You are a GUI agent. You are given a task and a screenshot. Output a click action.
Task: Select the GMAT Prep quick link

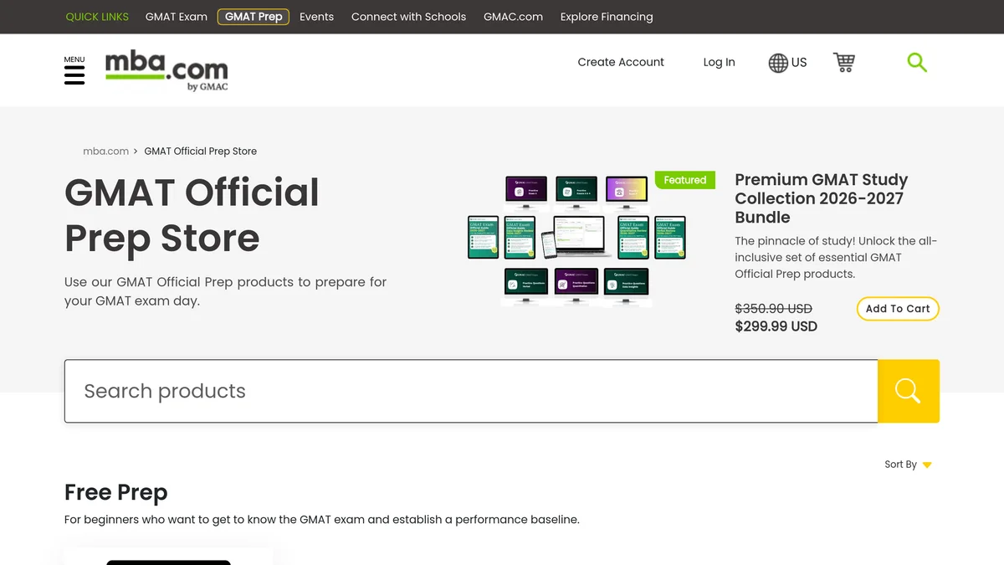click(x=254, y=17)
